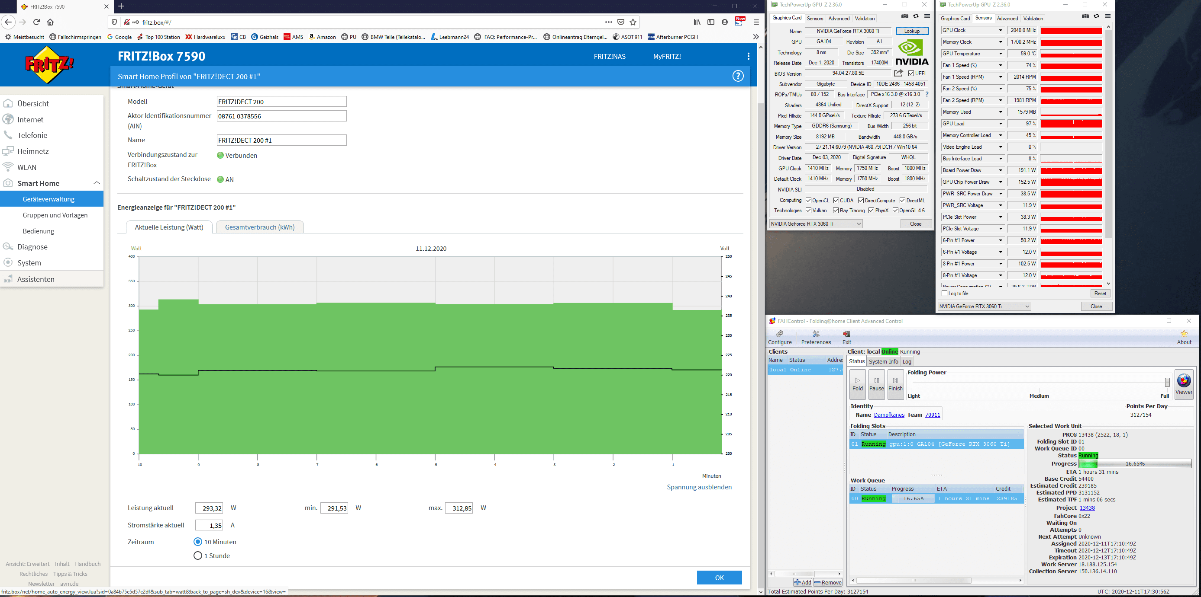Viewport: 1201px width, 597px height.
Task: Take screenshot in left GPU-Z window
Action: [904, 16]
